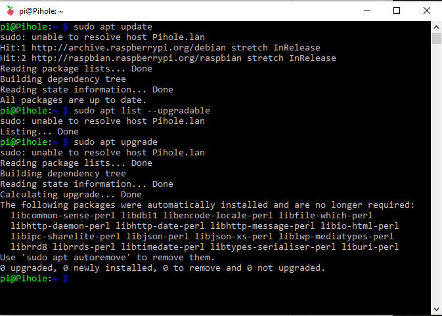This screenshot has height=316, width=442.
Task: Open the raspberry icon window menu
Action: point(11,11)
